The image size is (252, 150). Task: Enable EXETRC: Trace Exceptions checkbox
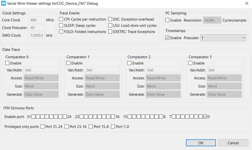110,32
